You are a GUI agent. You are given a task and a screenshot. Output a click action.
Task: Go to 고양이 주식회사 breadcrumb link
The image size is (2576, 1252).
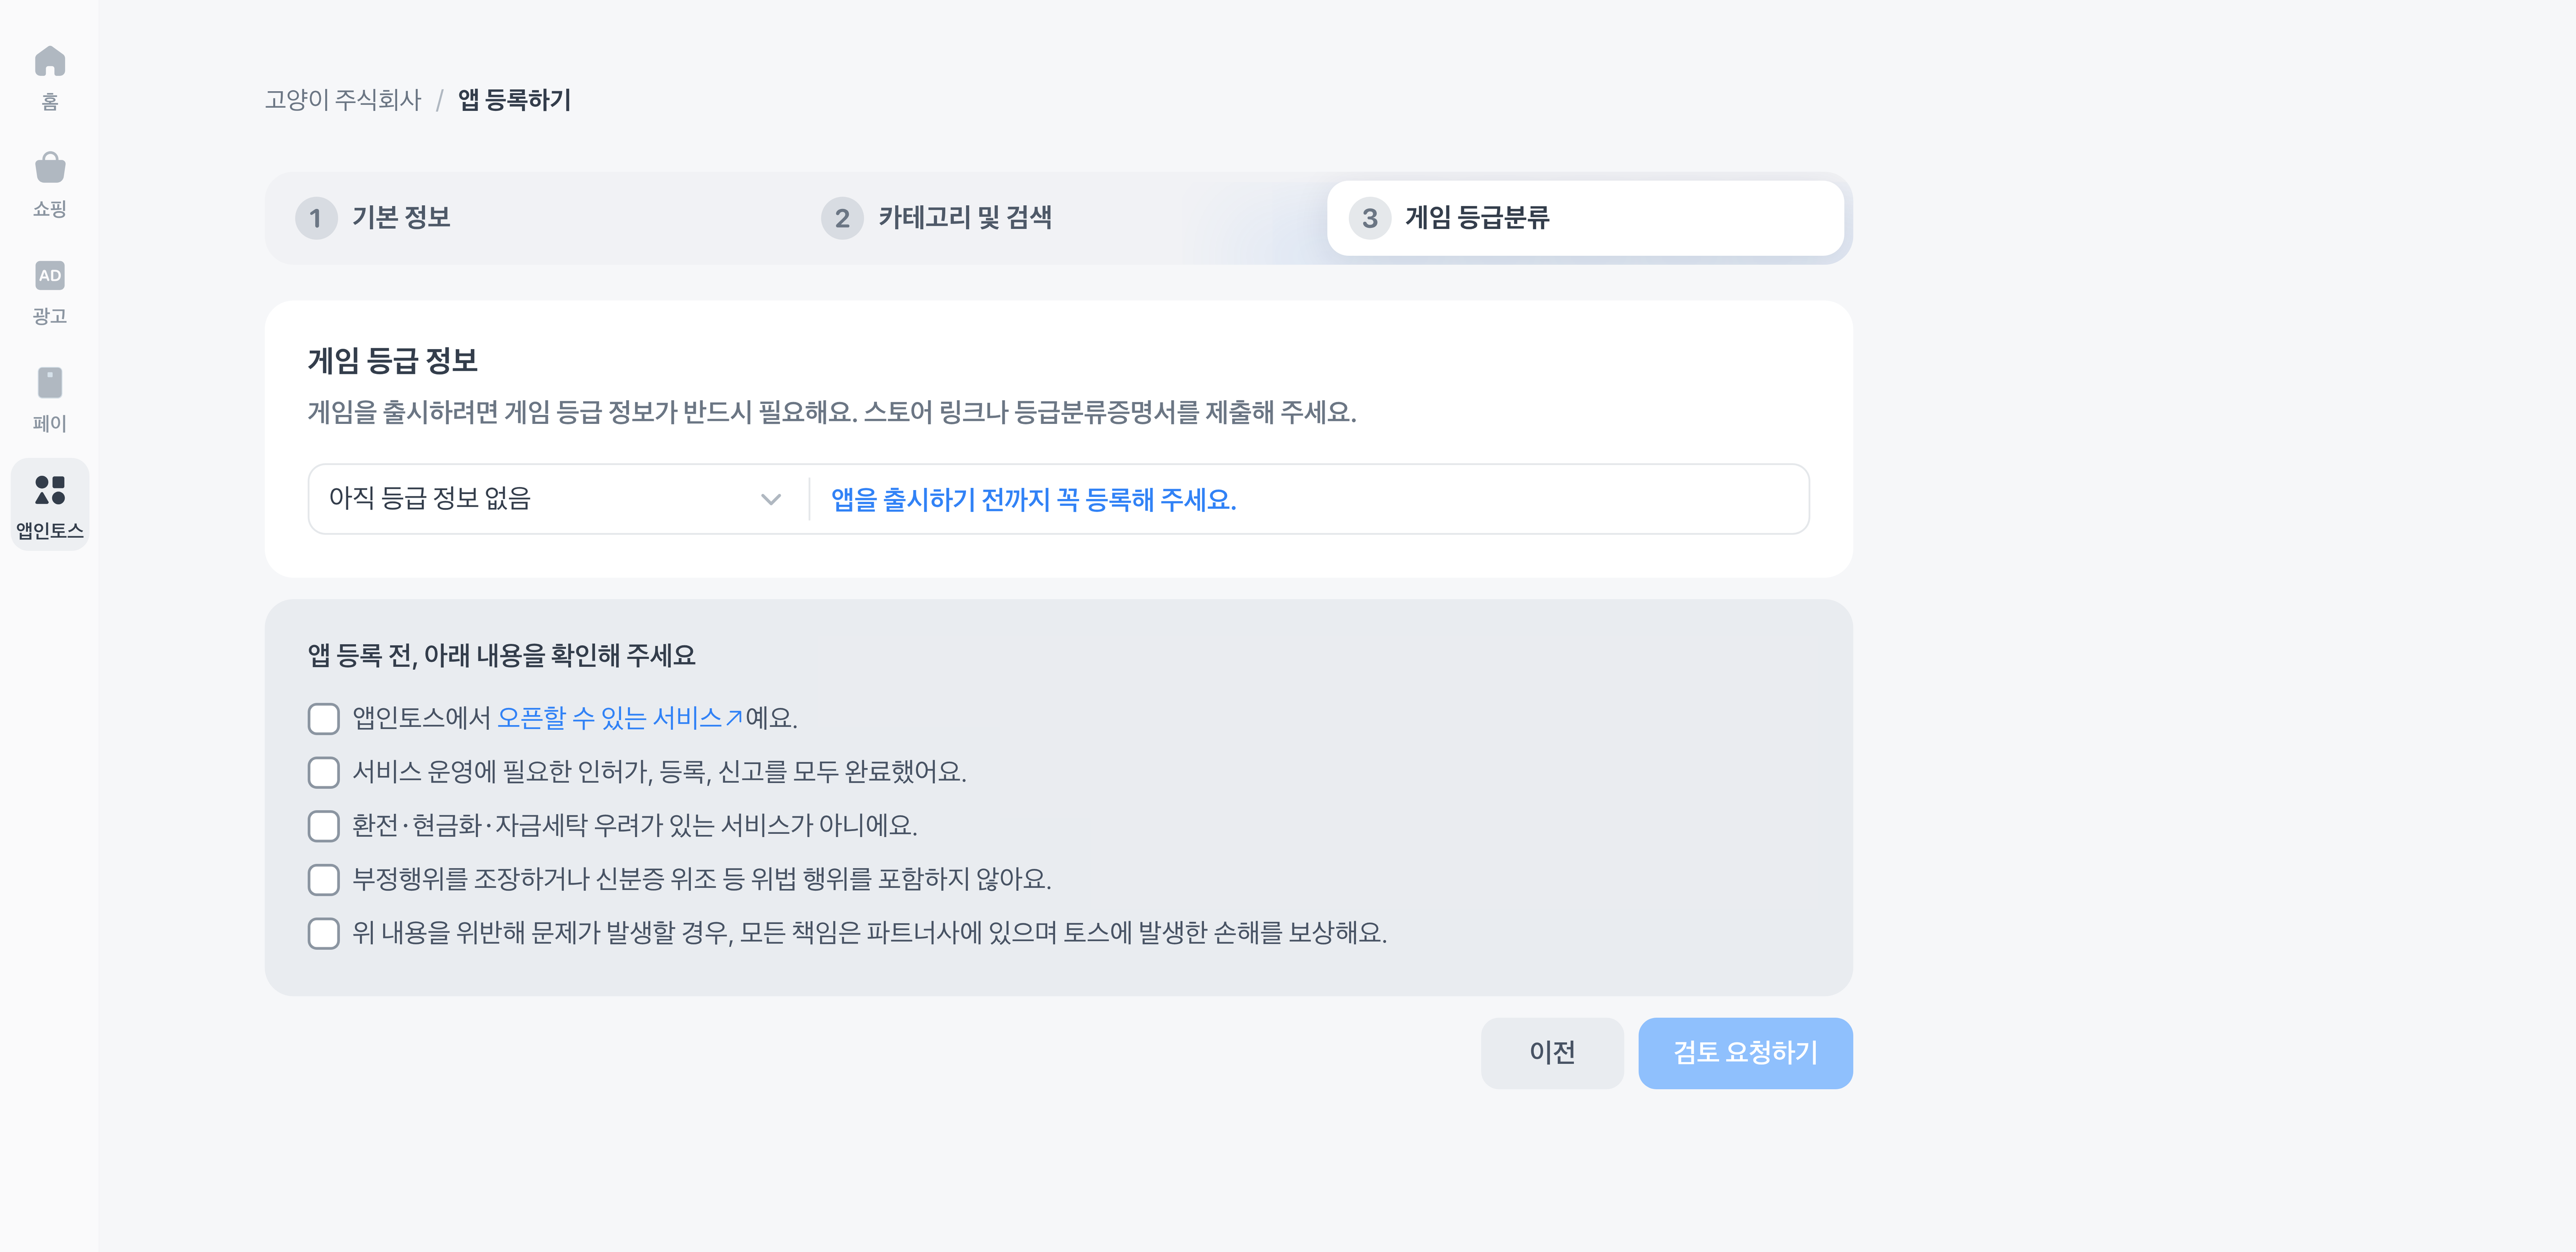[x=343, y=100]
